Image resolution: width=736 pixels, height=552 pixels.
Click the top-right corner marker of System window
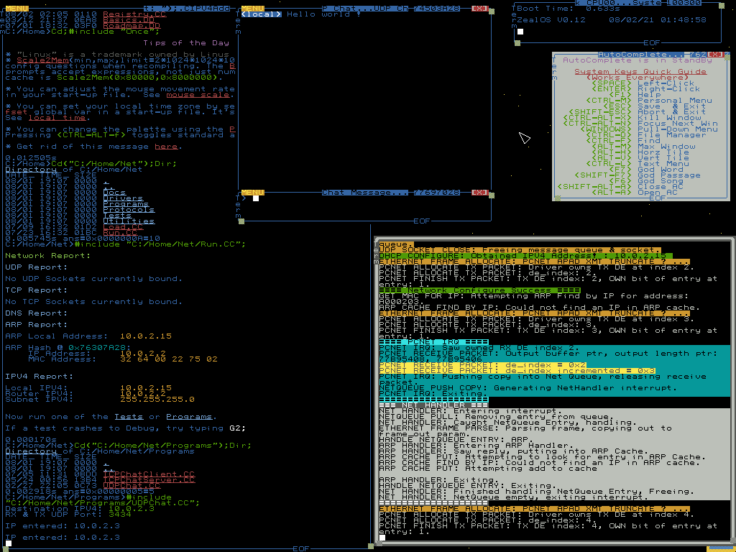pos(722,6)
